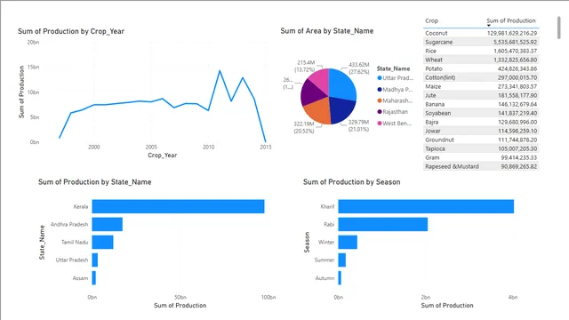Click the Assam production bar
Image resolution: width=569 pixels, height=320 pixels.
click(94, 278)
